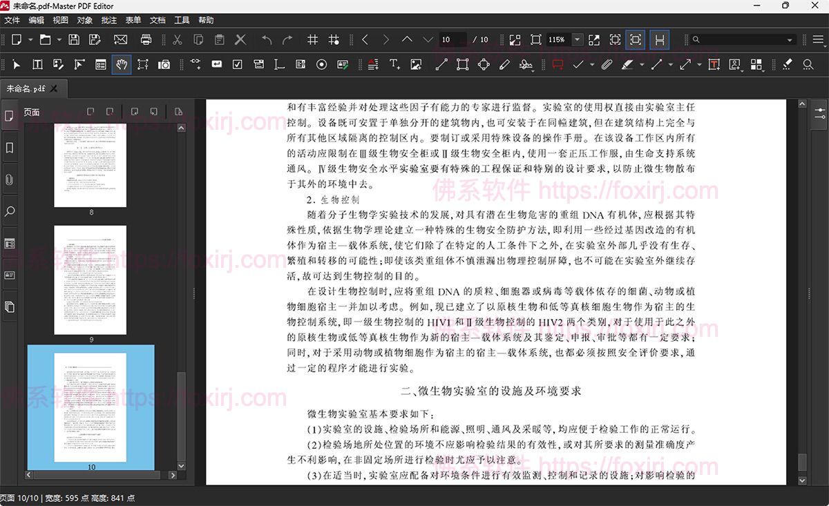The height and width of the screenshot is (506, 829).
Task: Open the Search panel in the sidebar
Action: (10, 211)
